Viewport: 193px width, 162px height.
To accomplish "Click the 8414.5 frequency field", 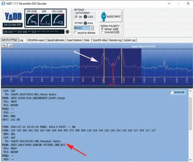I will coord(82,28).
